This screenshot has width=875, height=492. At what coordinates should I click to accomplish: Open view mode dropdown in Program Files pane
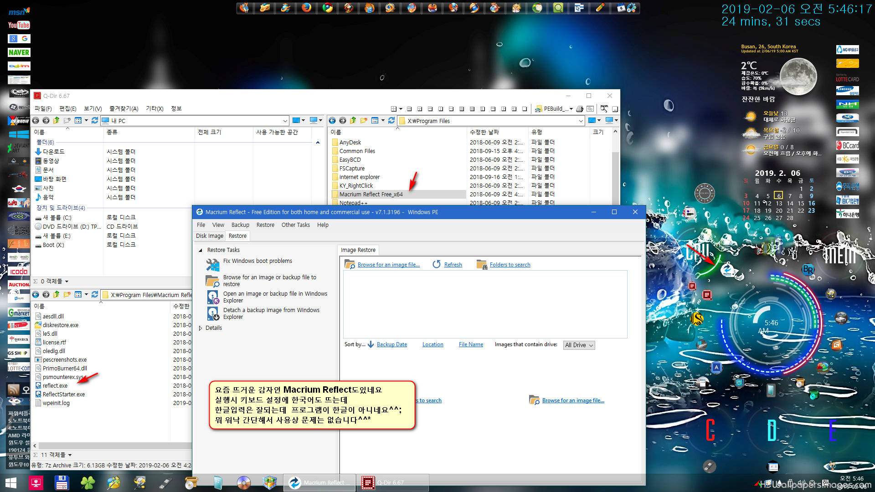pyautogui.click(x=383, y=121)
